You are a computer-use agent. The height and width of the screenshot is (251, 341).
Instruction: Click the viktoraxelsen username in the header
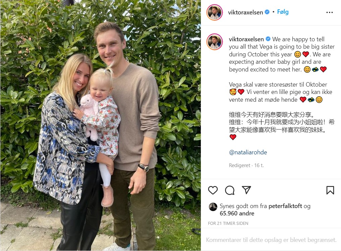[245, 12]
